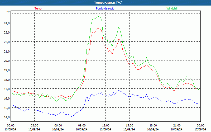
Task: Click the 24,0 y-axis value
Action: pos(7,23)
